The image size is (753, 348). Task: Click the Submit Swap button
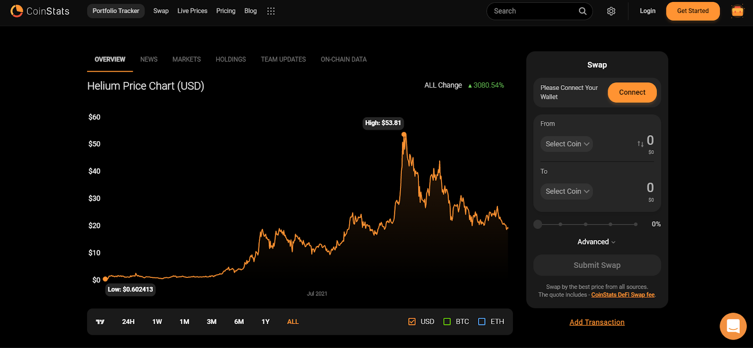click(x=597, y=265)
